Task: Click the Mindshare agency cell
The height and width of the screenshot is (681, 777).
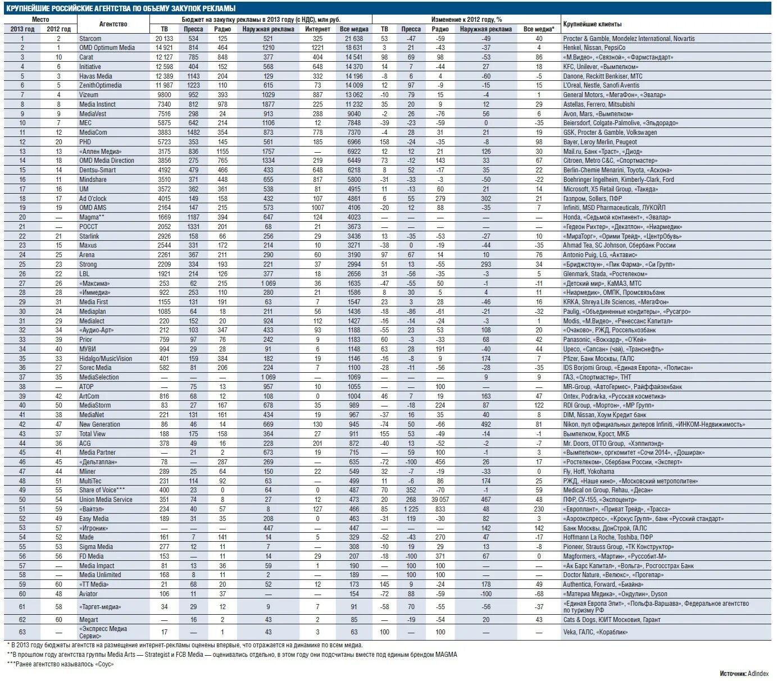Action: [x=93, y=180]
